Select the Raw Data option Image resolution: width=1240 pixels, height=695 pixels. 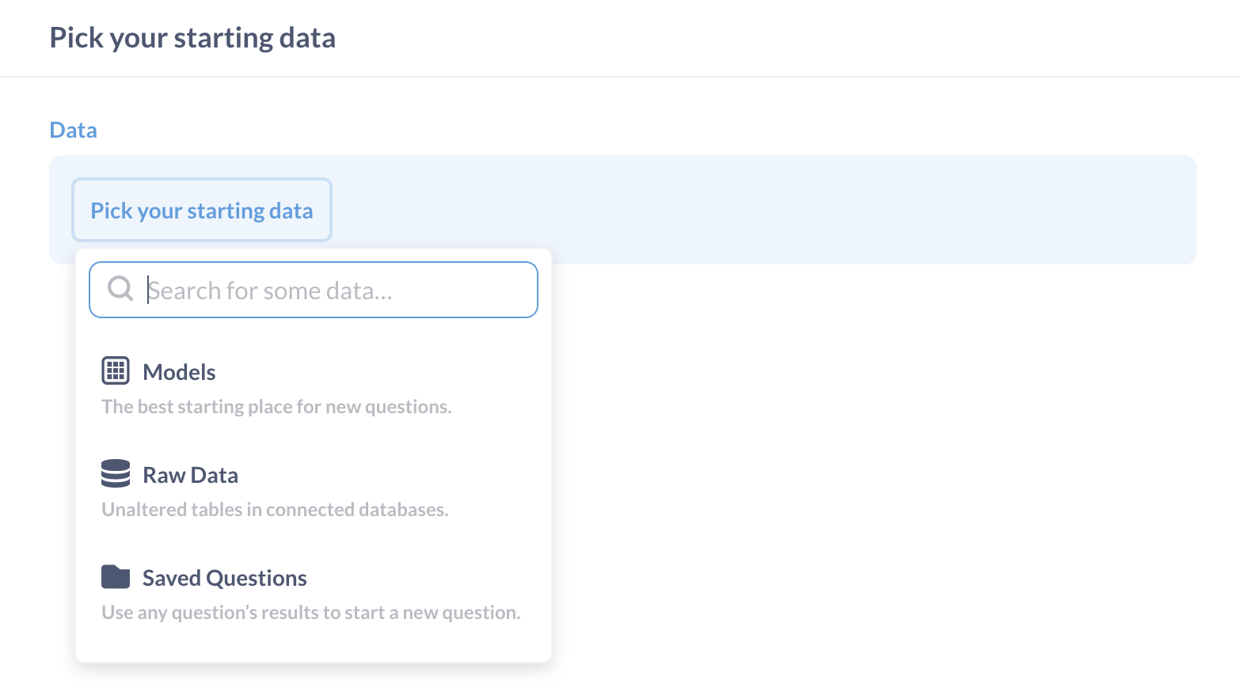314,490
